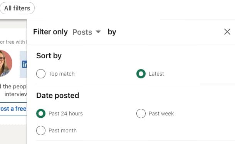This screenshot has width=235, height=144.
Task: Click the Post a free job link
Action: (x=13, y=109)
